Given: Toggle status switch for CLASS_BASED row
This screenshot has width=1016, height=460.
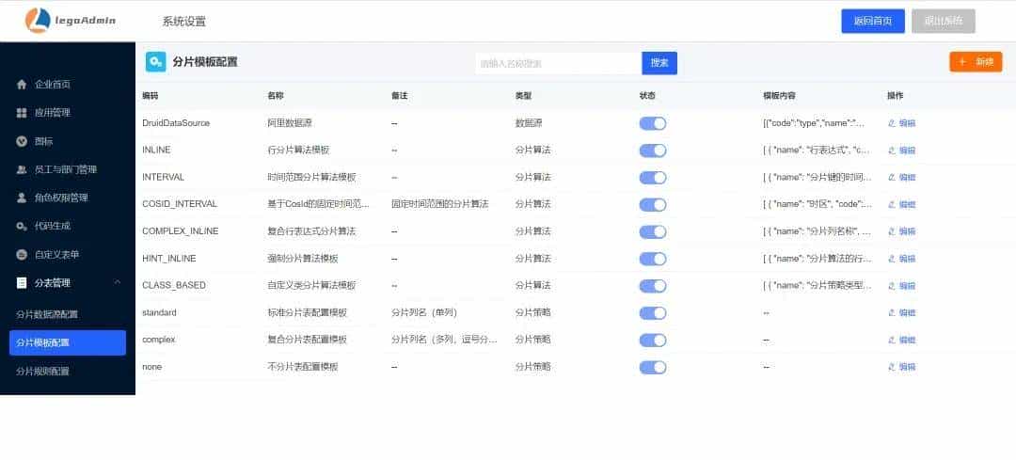Looking at the screenshot, I should click(x=653, y=286).
